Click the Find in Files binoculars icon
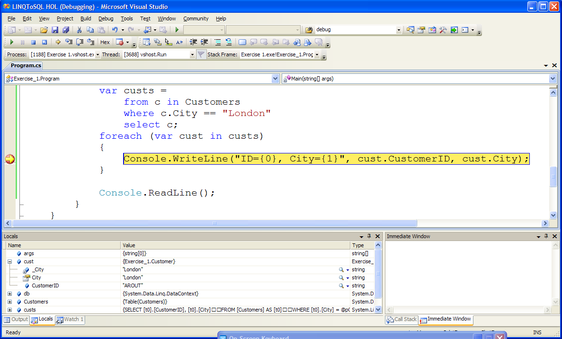 pyautogui.click(x=309, y=30)
